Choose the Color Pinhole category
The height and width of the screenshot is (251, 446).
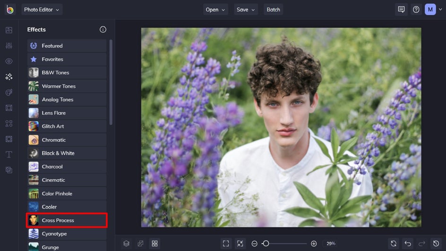67,193
